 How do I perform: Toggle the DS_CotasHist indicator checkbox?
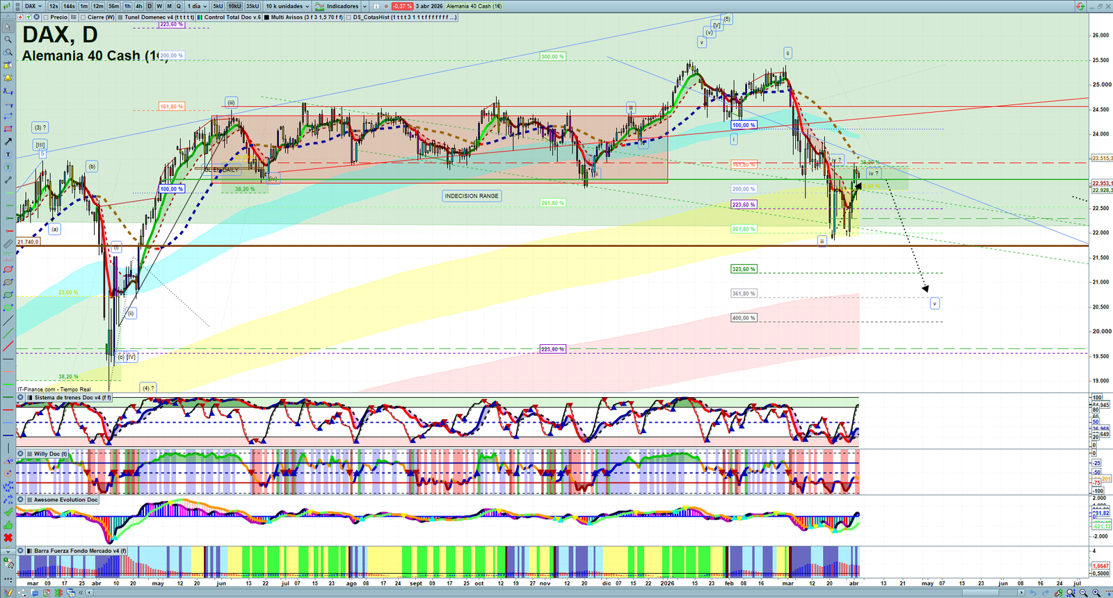(x=349, y=17)
